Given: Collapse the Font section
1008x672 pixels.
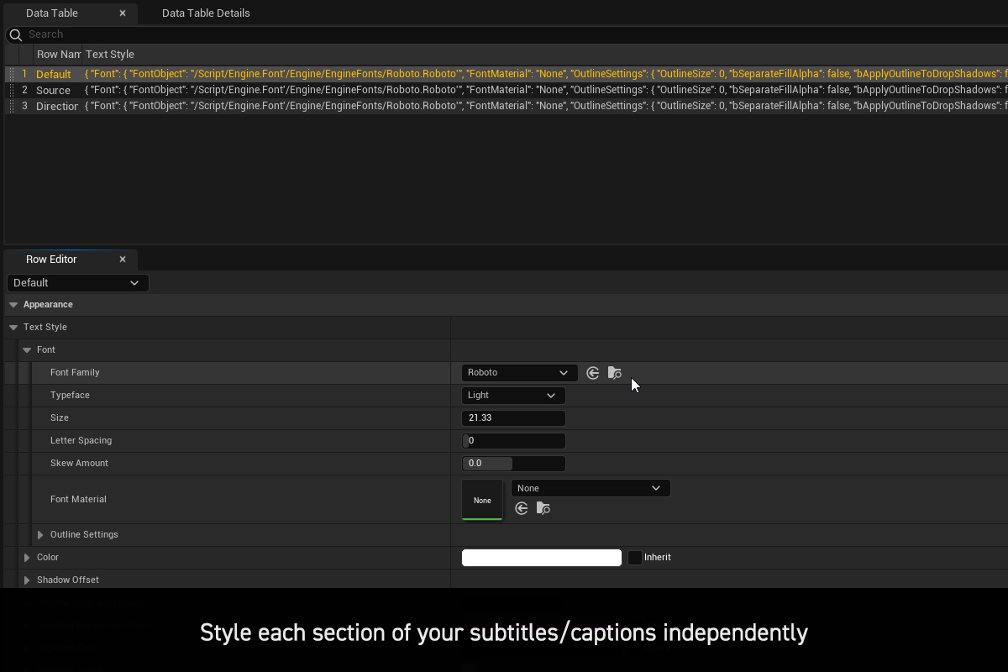Looking at the screenshot, I should [x=27, y=350].
